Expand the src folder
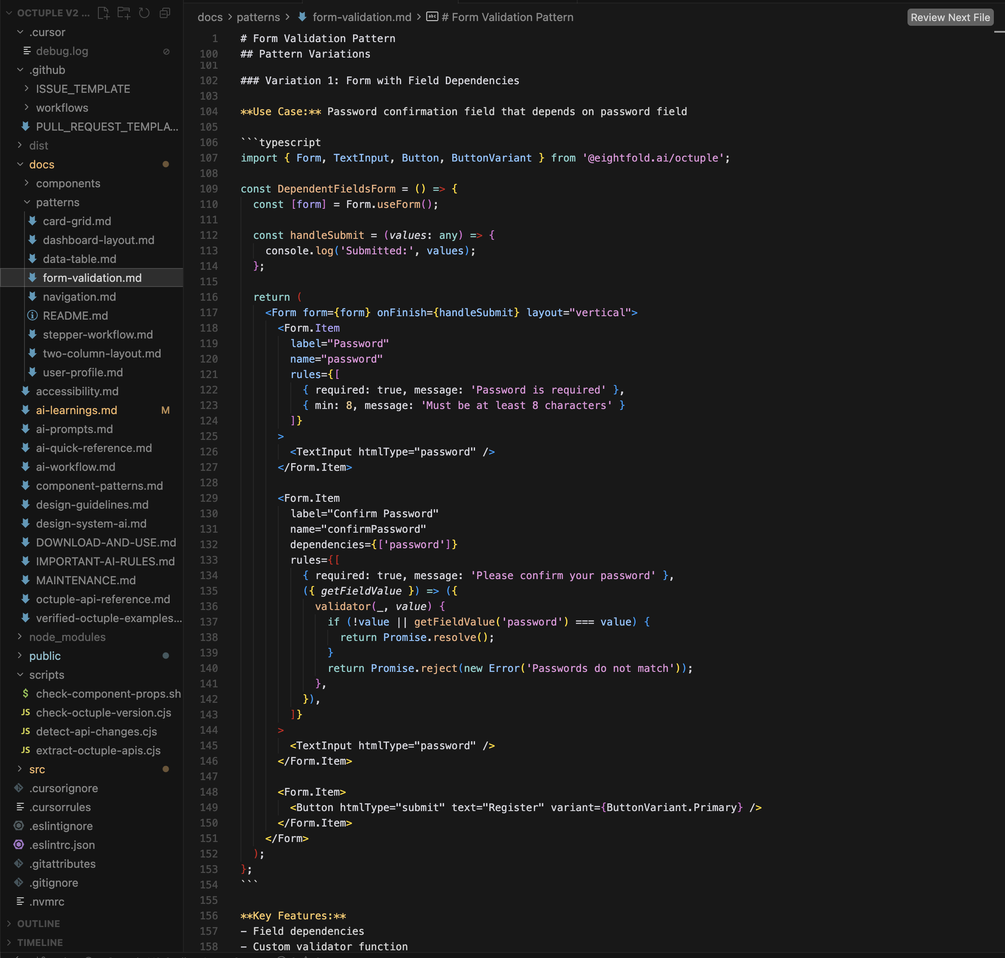Image resolution: width=1005 pixels, height=958 pixels. (37, 769)
